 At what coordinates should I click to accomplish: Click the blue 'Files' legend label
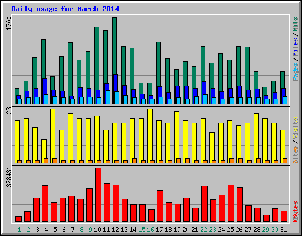[296, 47]
